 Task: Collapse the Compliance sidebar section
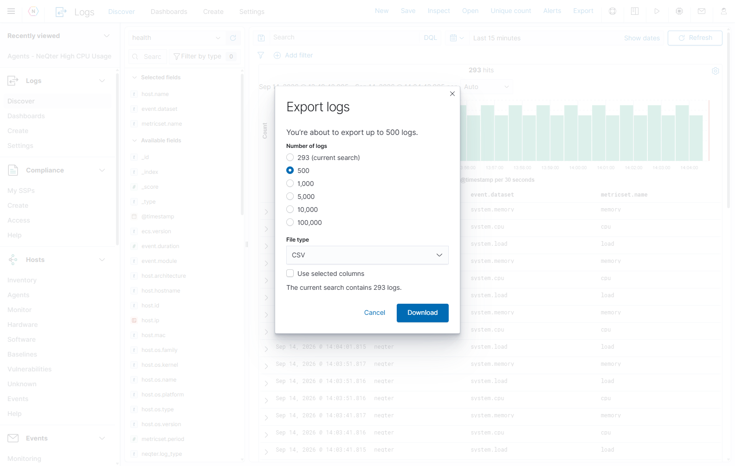[102, 171]
